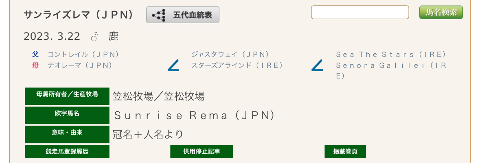
Task: Click the ♂ male sex symbol
Action: tap(94, 37)
